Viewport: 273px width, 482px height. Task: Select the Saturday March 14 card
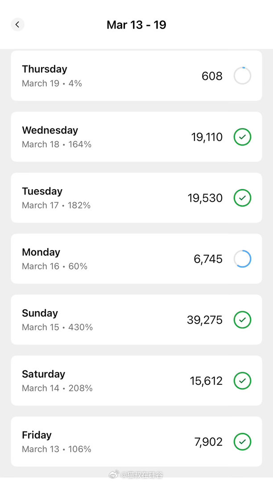112,381
